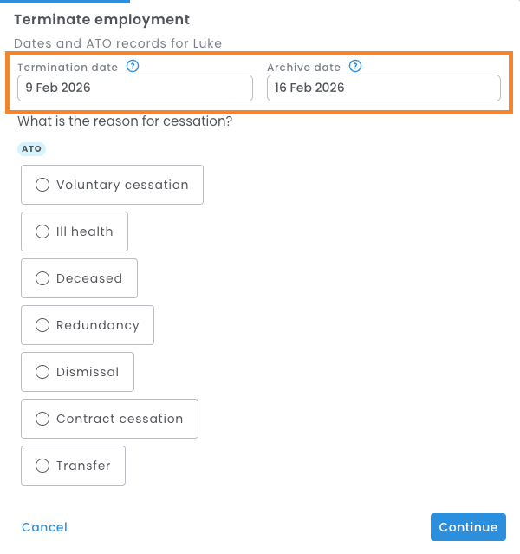The image size is (520, 554).
Task: Click the Redundancy radio circle
Action: (42, 325)
